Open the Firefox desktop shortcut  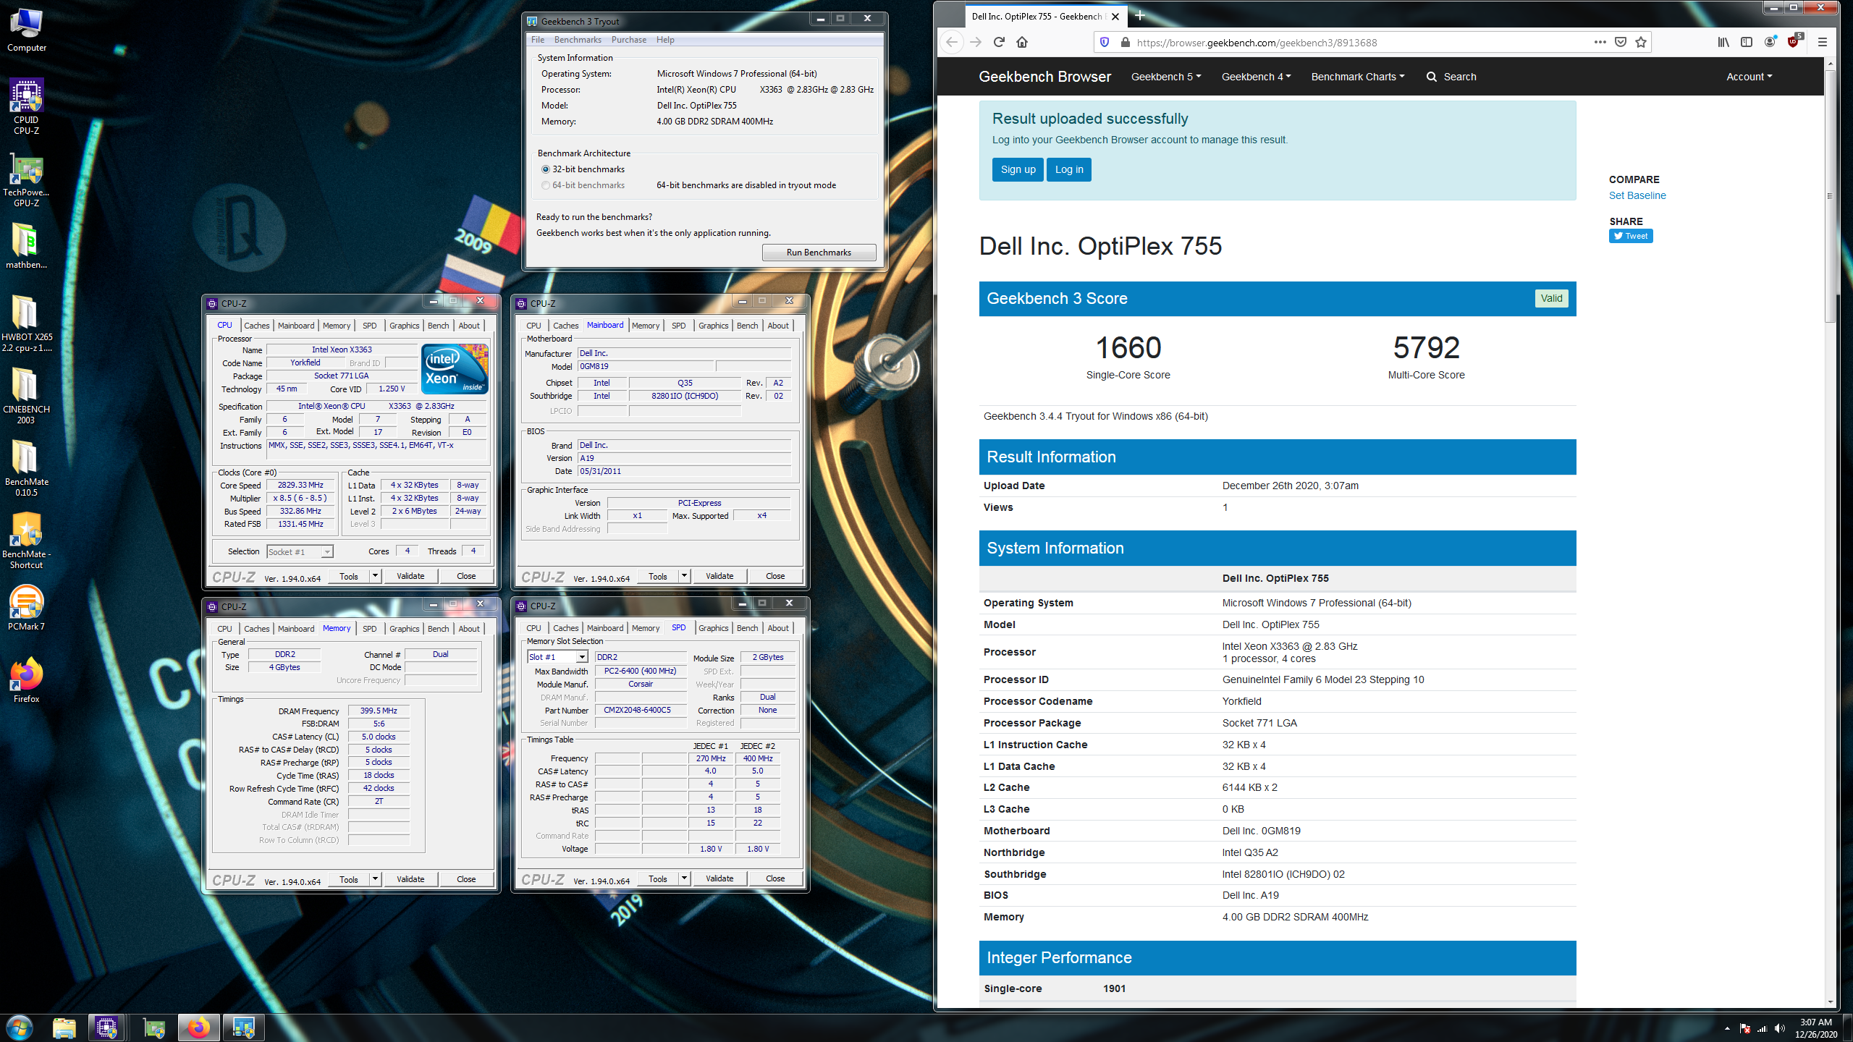click(x=27, y=680)
